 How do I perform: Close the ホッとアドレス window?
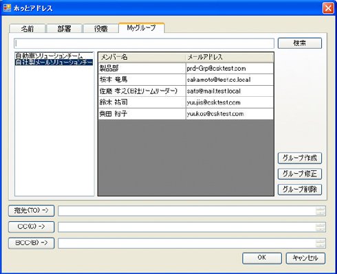[x=328, y=8]
